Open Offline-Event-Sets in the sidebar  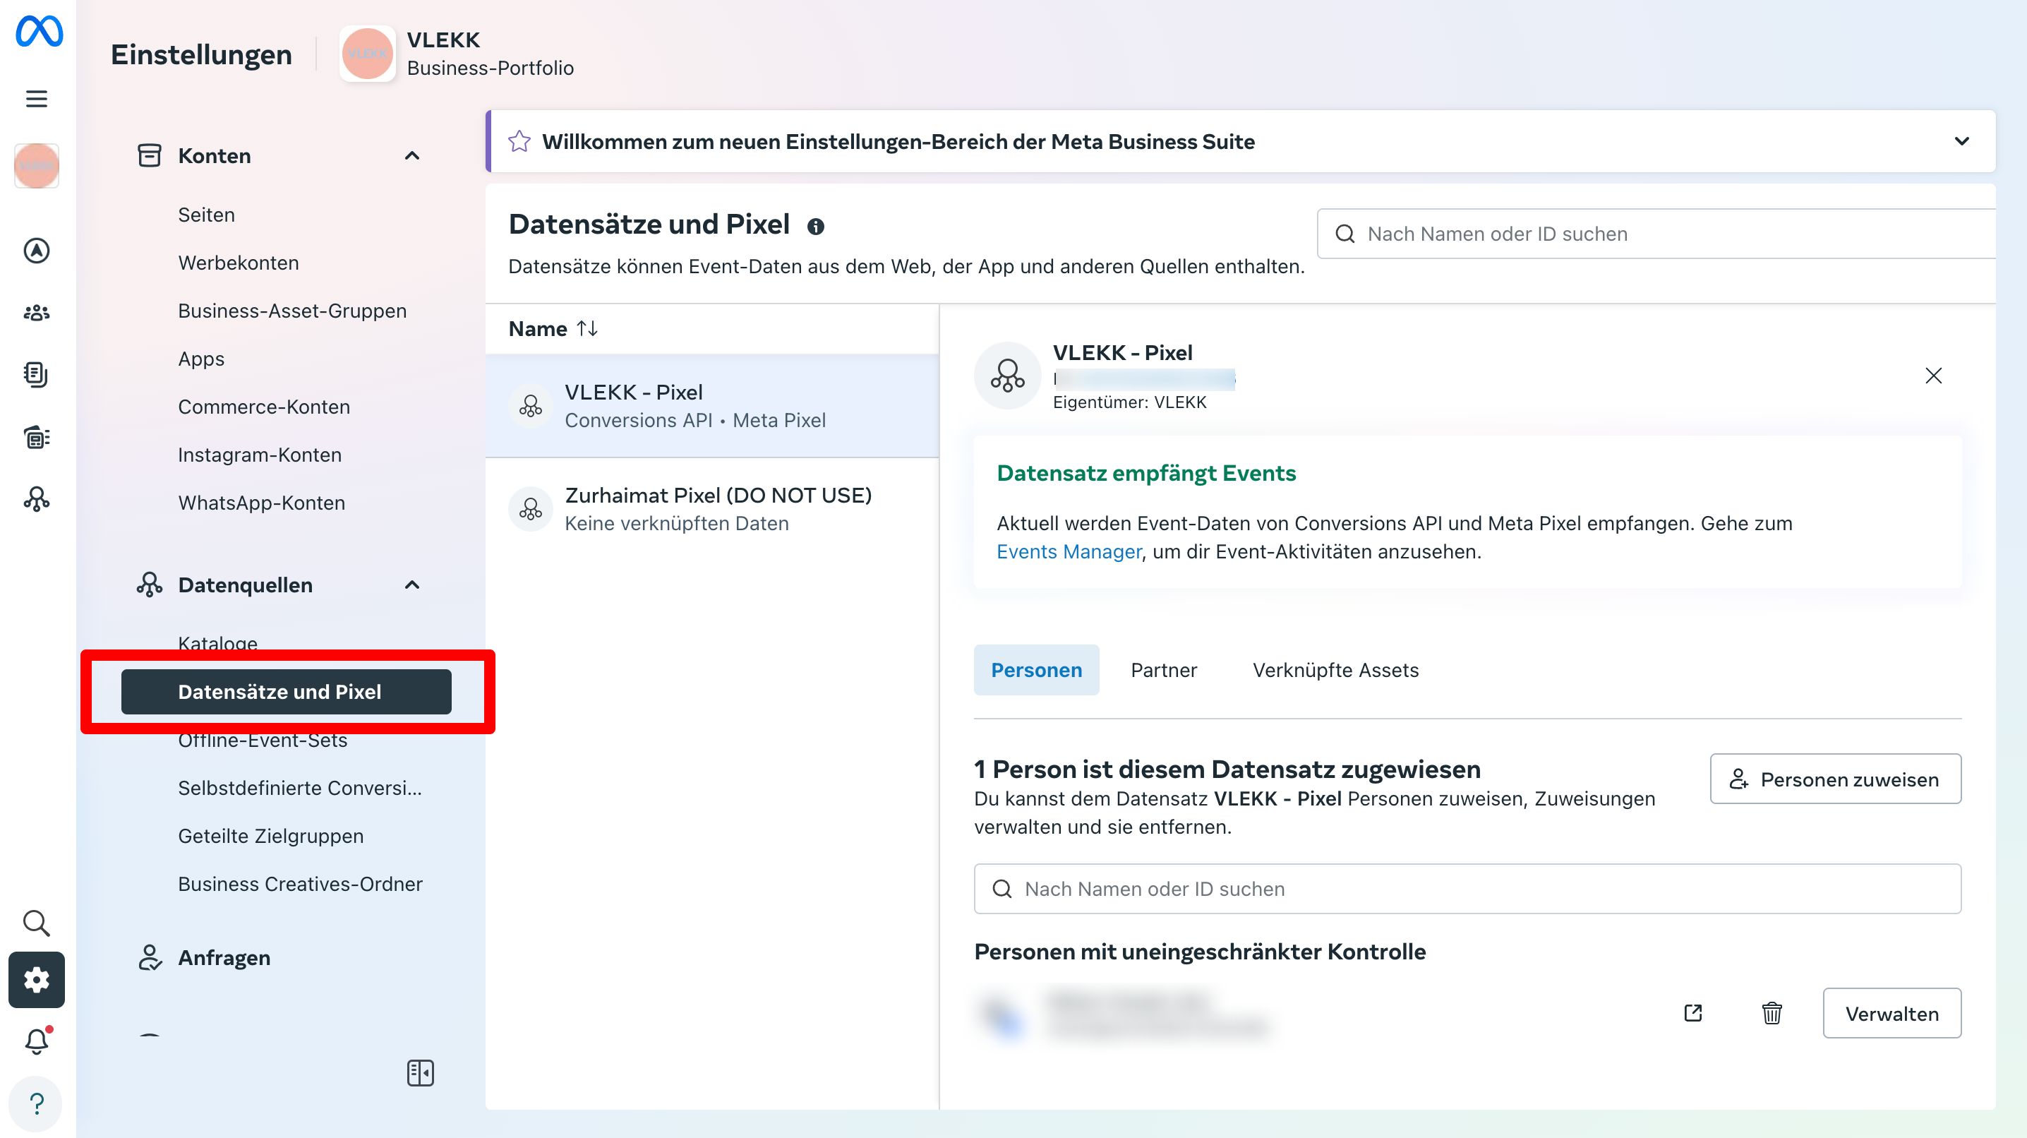click(262, 741)
